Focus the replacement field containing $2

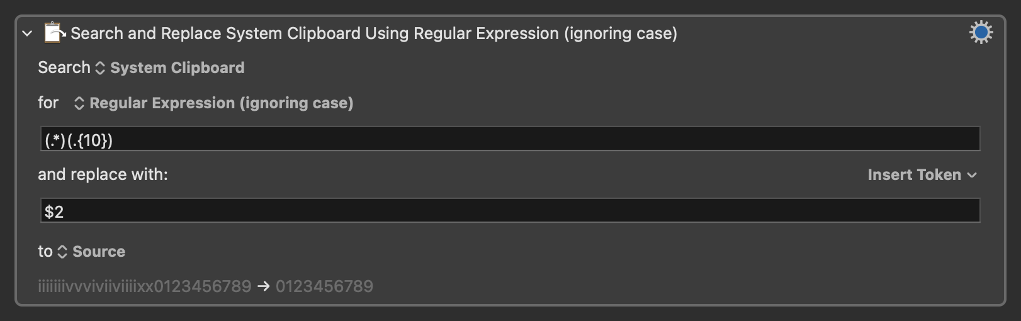coord(510,211)
